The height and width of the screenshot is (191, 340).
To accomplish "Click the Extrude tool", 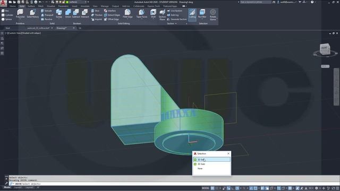I will pos(47,11).
